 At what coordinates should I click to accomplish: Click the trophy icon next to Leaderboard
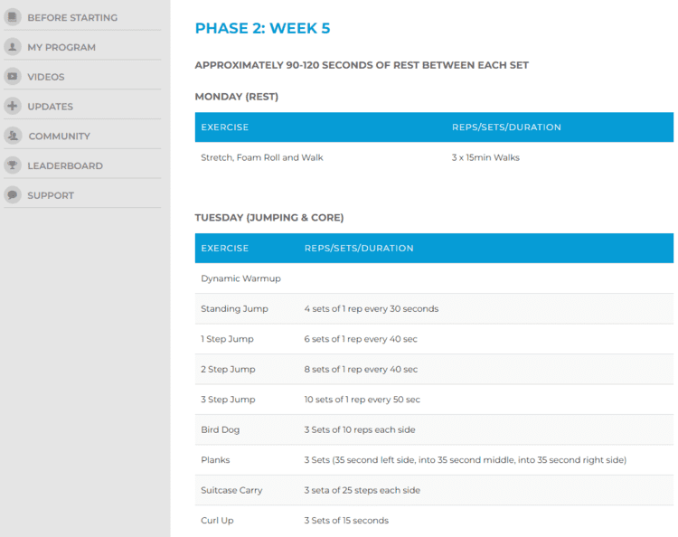tap(13, 165)
